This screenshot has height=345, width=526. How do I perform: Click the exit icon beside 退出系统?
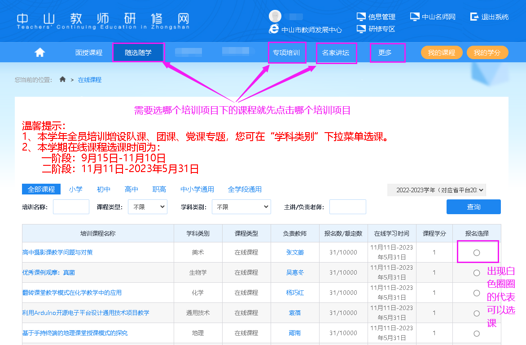point(474,17)
